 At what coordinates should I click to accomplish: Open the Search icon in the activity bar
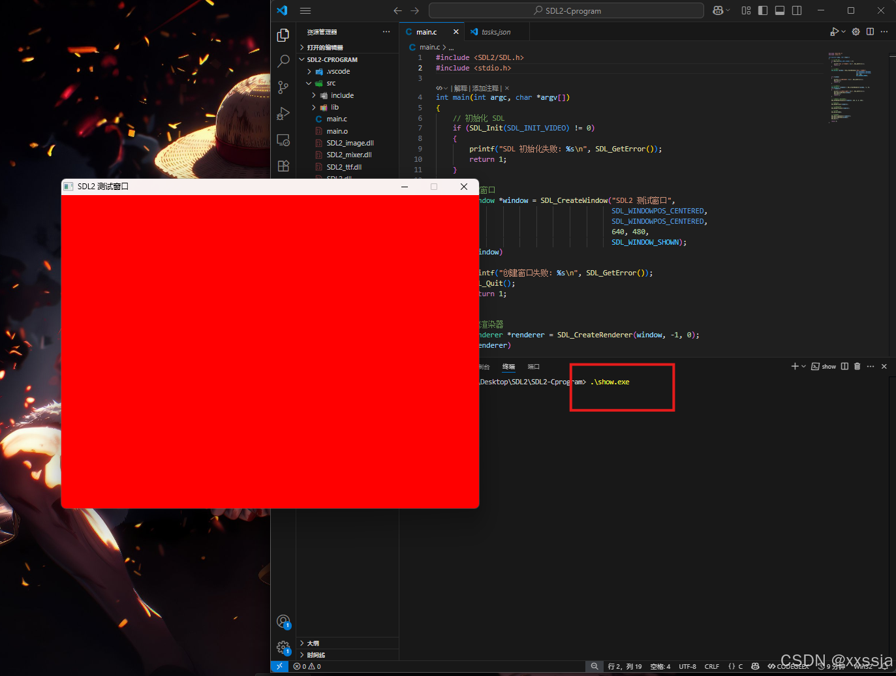pos(283,61)
